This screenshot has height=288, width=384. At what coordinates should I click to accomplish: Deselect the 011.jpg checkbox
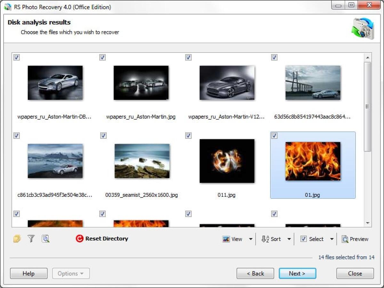[x=188, y=136]
